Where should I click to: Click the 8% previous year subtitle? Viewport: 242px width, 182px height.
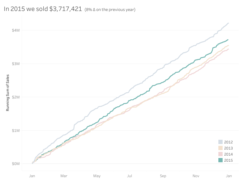point(110,10)
